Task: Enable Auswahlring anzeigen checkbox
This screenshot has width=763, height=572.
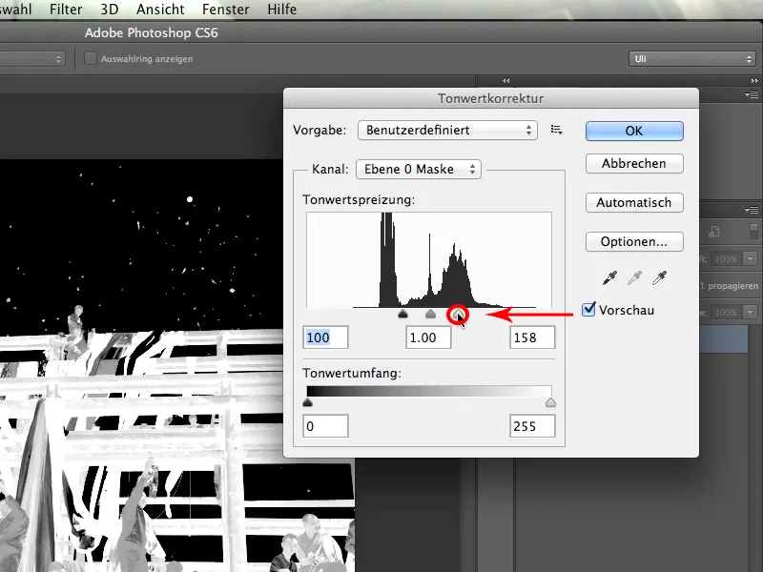Action: tap(90, 59)
